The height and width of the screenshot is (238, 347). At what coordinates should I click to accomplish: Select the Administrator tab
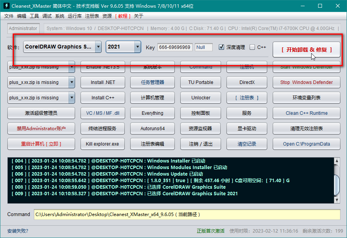point(23,28)
